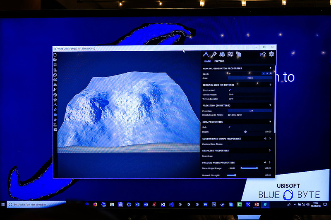Viewport: 331px width, 220px height.
Task: Show help for Soil Properties section
Action: pyautogui.click(x=270, y=122)
